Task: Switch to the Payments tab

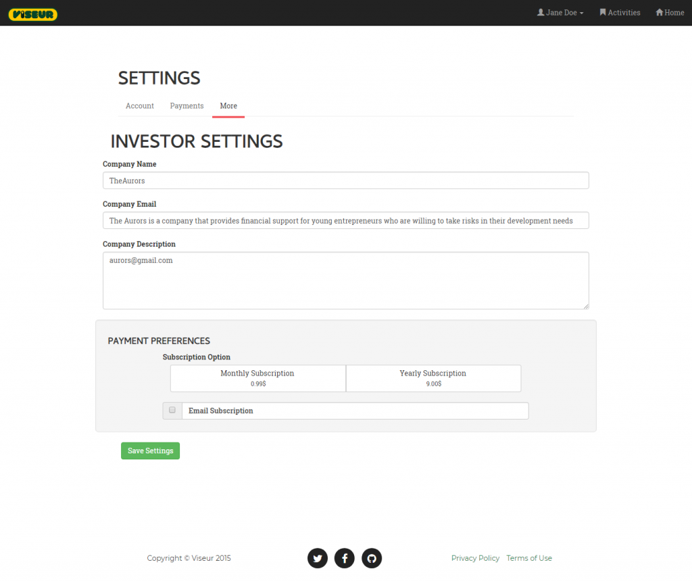Action: (187, 106)
